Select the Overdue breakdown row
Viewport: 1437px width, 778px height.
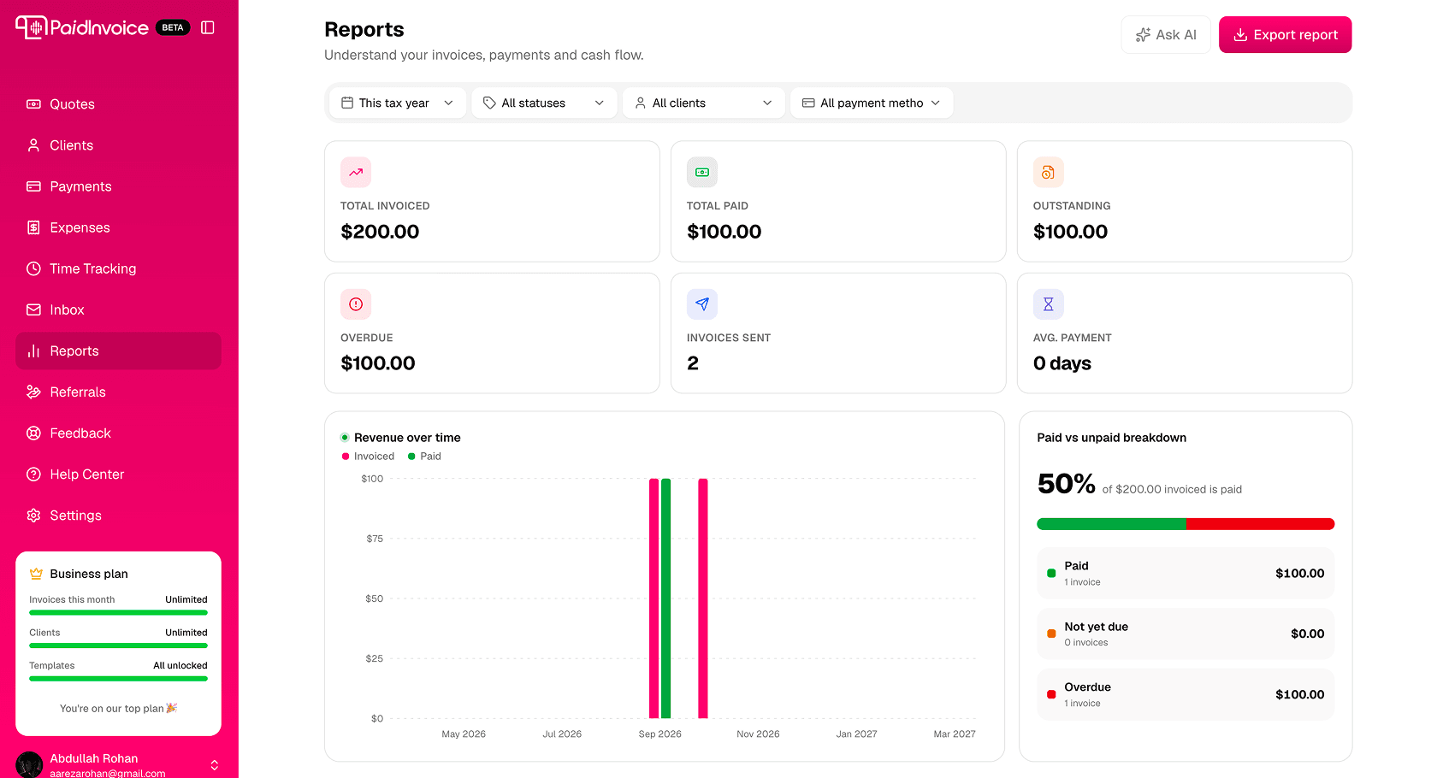(1186, 694)
